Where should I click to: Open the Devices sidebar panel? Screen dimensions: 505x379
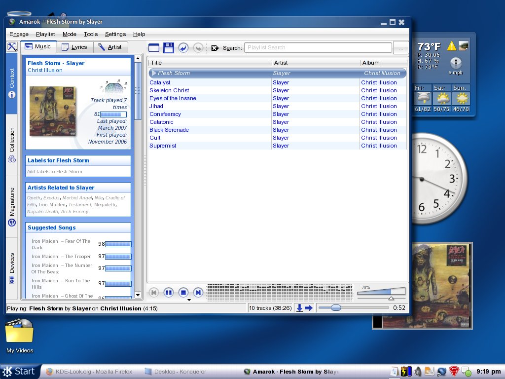(12, 268)
